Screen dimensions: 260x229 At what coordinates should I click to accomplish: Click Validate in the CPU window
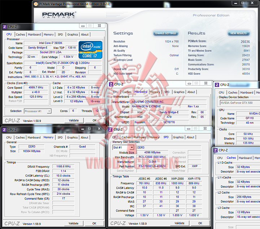[x=74, y=120]
